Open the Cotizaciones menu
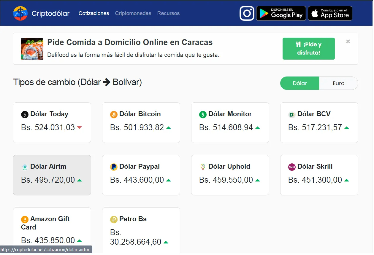374x255 pixels. [x=94, y=13]
